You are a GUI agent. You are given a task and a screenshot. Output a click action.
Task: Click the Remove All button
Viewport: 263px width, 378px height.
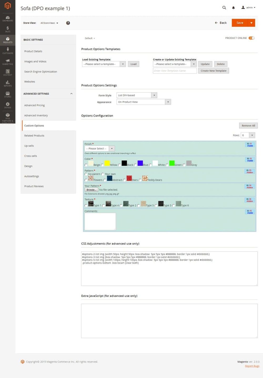click(248, 126)
